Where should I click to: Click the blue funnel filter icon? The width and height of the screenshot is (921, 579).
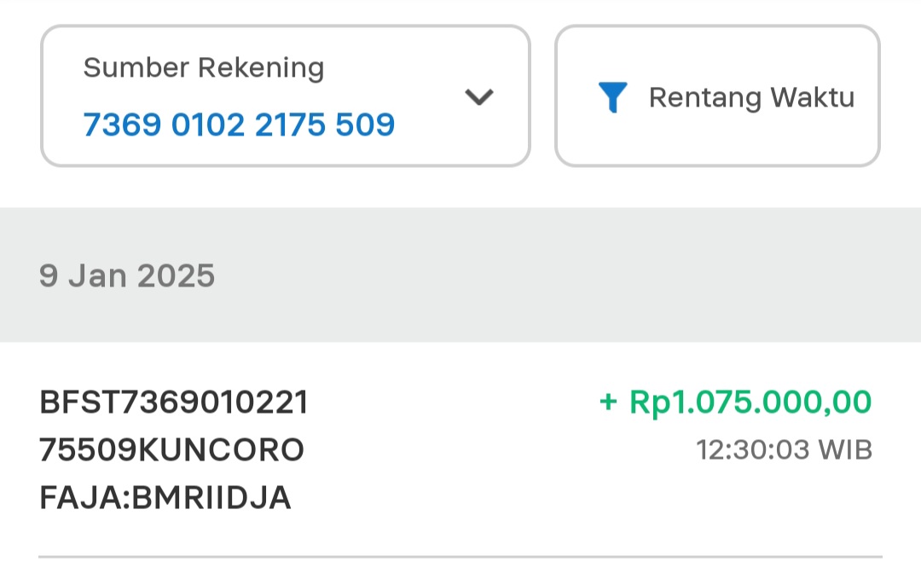pyautogui.click(x=612, y=97)
